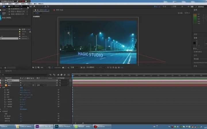
Task: Toggle transparency grid in viewer
Action: tap(84, 68)
